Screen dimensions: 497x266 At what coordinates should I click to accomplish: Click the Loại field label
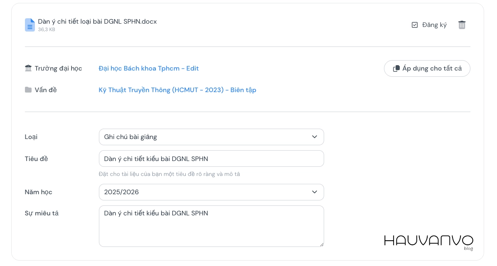coord(31,137)
